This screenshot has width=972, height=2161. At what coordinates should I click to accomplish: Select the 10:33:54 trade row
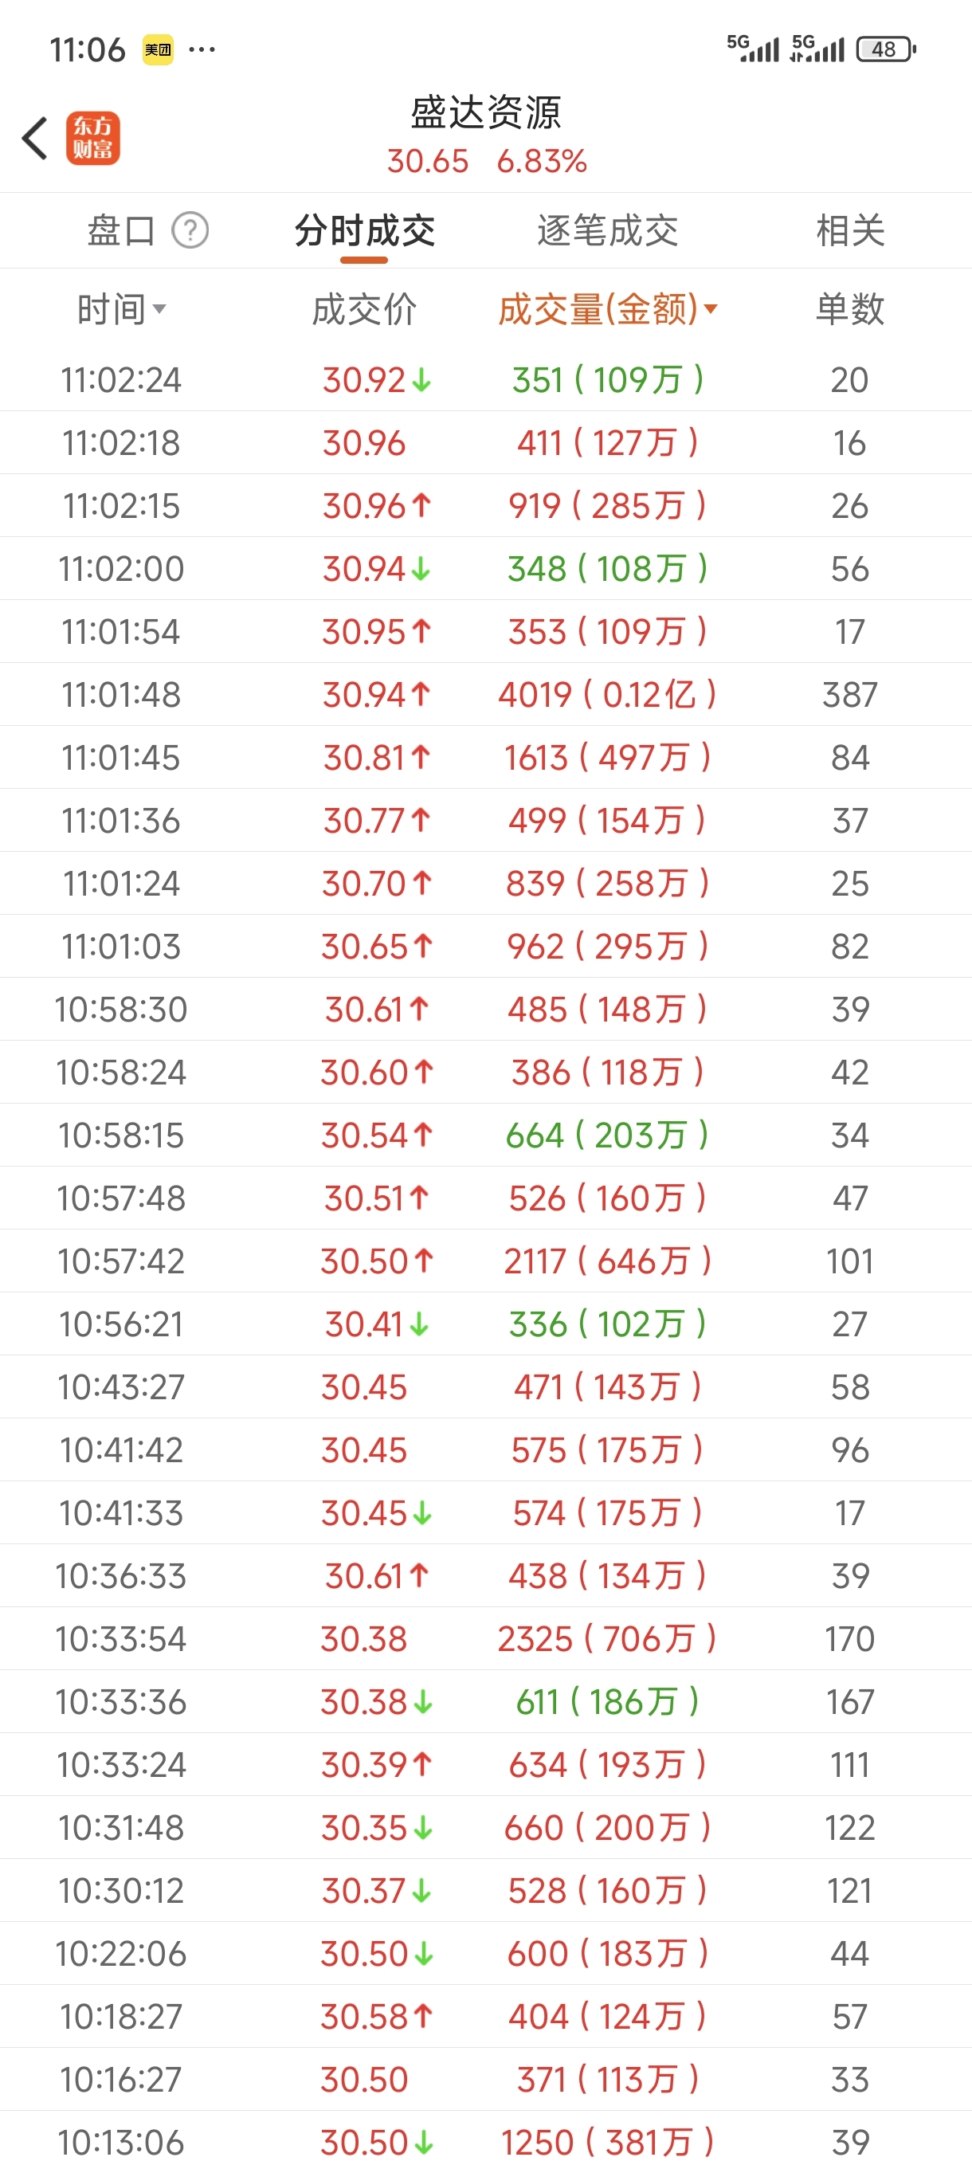(485, 1638)
